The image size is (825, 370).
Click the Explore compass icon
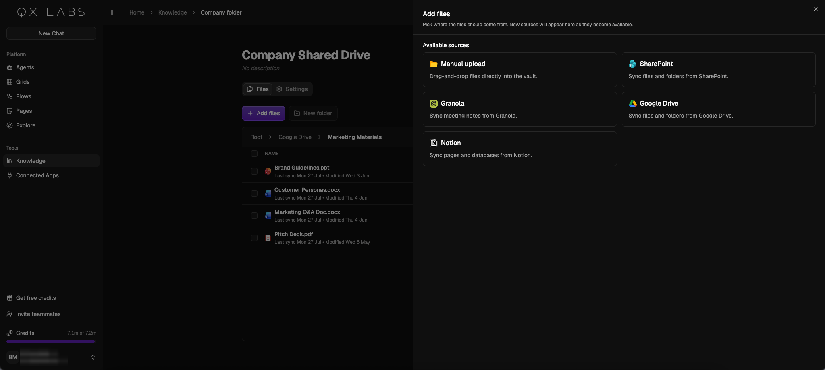pos(10,125)
